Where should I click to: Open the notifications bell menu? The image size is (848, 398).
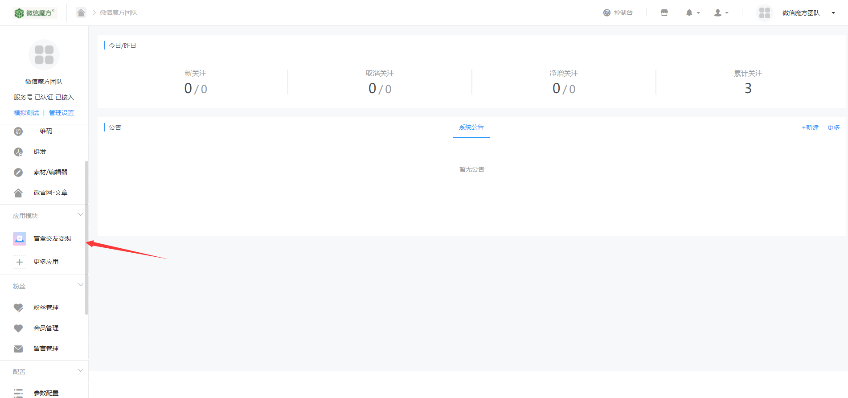[x=692, y=13]
